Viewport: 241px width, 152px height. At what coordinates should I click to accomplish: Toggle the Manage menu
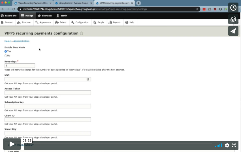(x=27, y=16)
